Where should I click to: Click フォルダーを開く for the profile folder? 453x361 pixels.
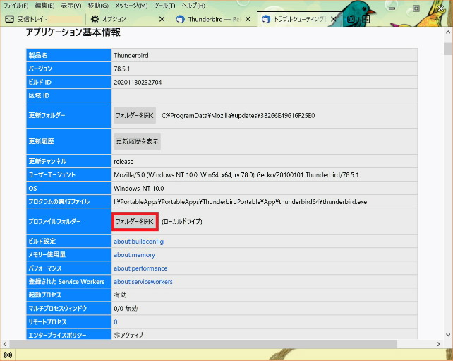[135, 221]
